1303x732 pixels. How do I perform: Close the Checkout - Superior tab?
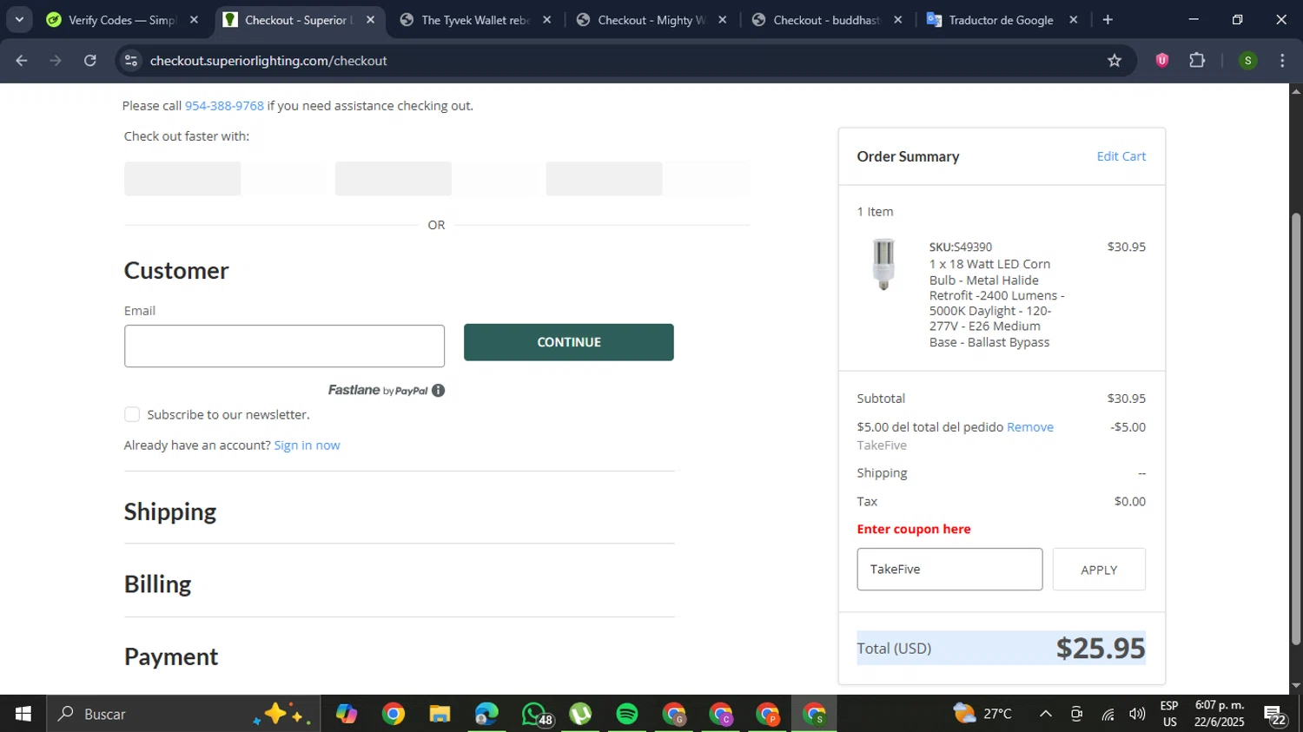tap(370, 20)
